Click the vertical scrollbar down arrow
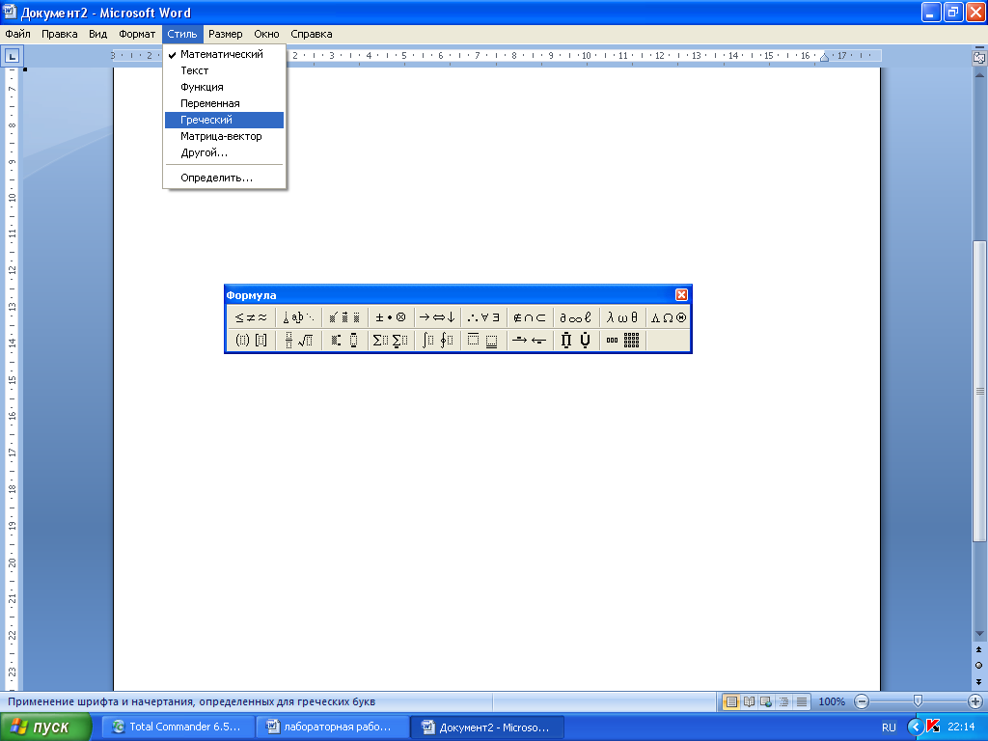 [x=979, y=633]
